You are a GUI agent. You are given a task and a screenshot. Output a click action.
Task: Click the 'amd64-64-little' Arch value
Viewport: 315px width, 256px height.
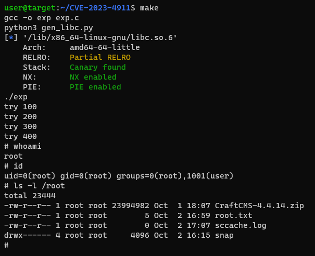[105, 47]
